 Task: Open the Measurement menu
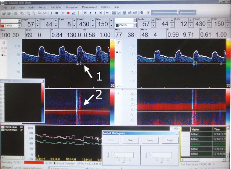(90, 7)
